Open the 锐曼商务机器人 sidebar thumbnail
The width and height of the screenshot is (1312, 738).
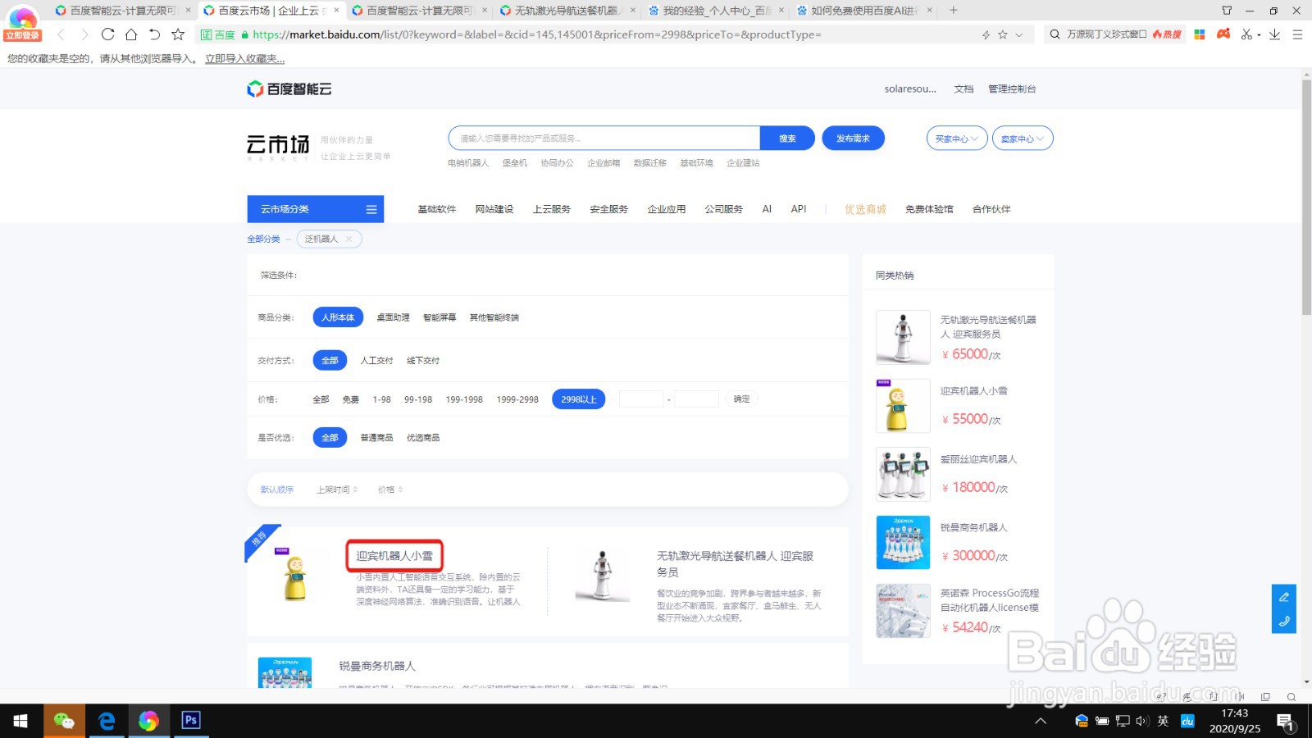(903, 542)
